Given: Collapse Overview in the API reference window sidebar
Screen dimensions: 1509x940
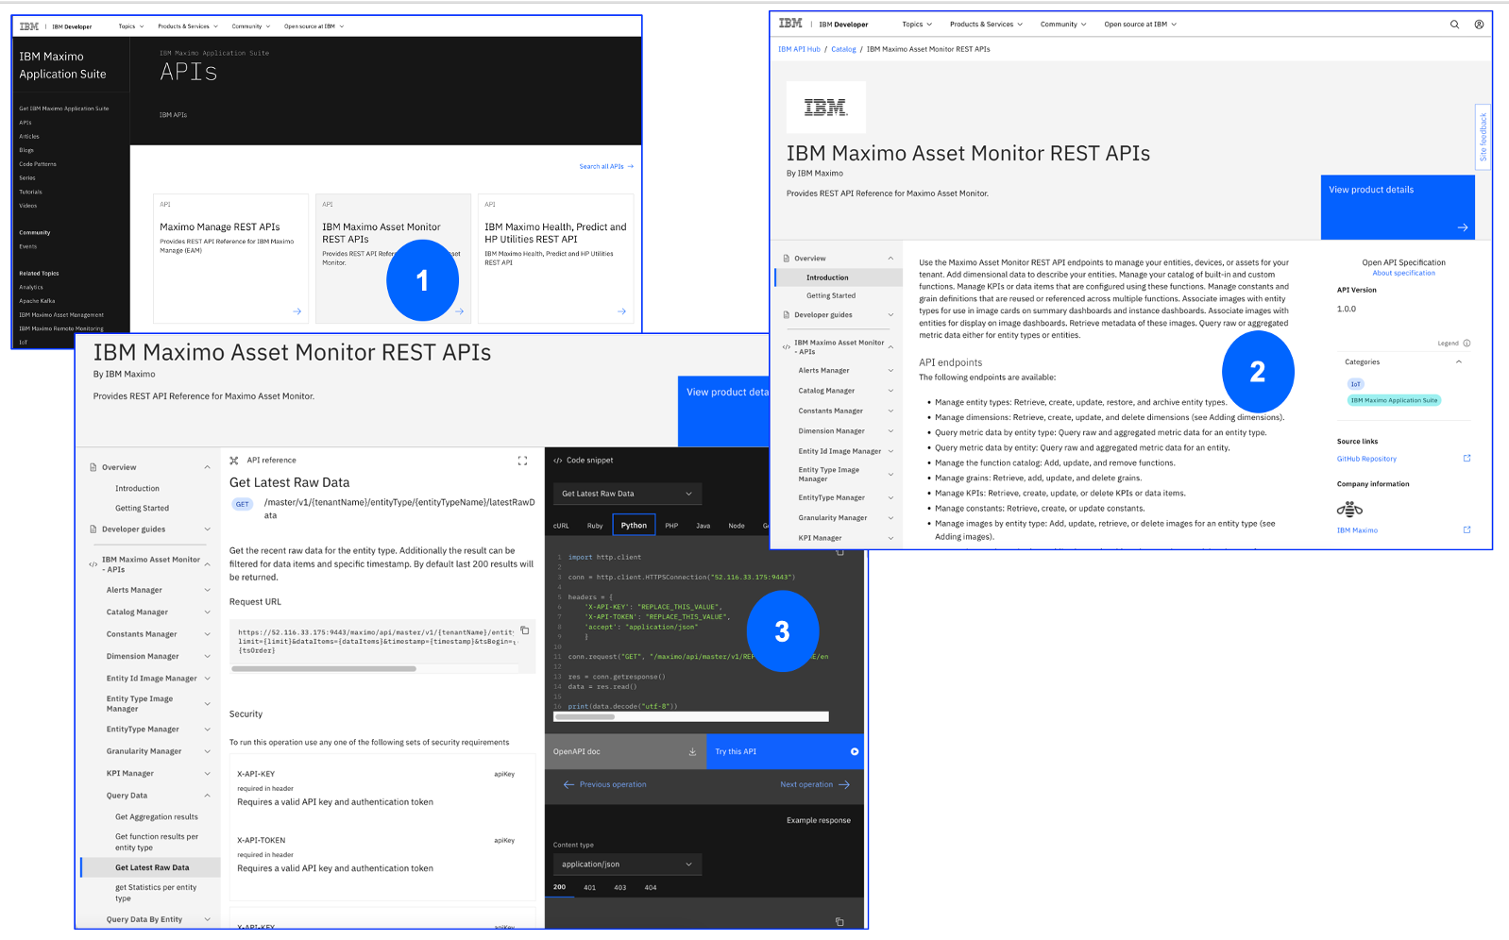Looking at the screenshot, I should [x=207, y=467].
